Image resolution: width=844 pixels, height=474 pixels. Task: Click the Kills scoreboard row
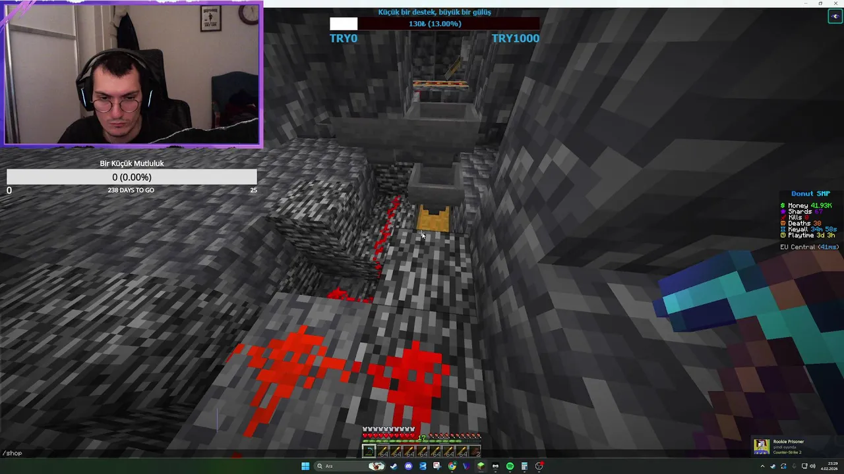tap(795, 217)
